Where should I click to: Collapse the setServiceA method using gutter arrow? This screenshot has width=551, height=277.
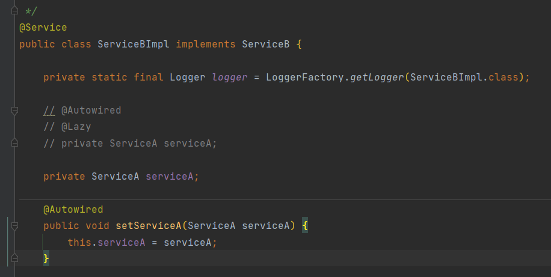point(14,226)
